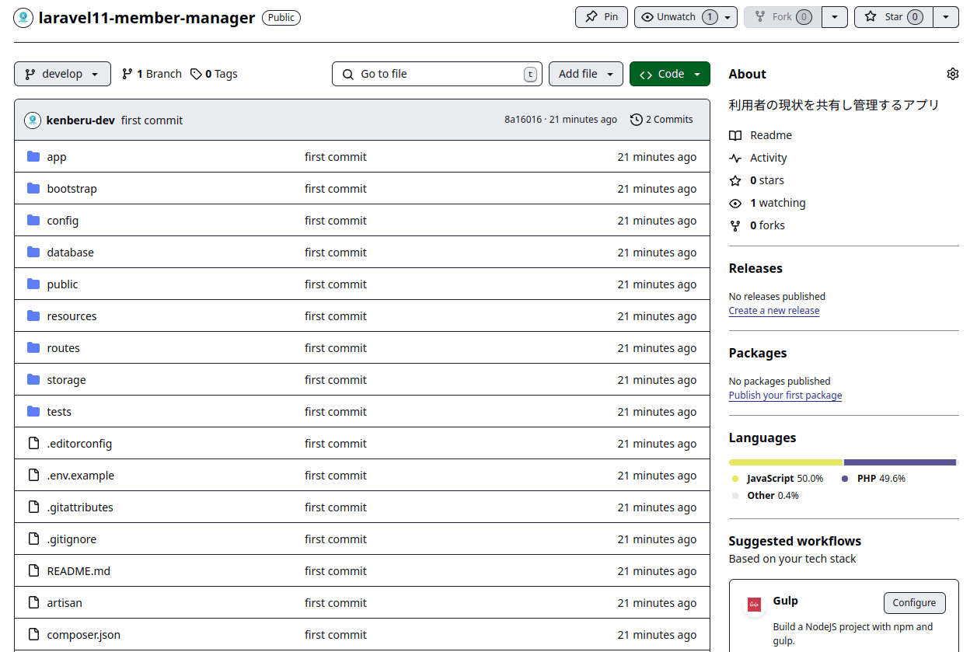Click the kenberu-dev avatar in commit header
The height and width of the screenshot is (652, 977).
[33, 120]
